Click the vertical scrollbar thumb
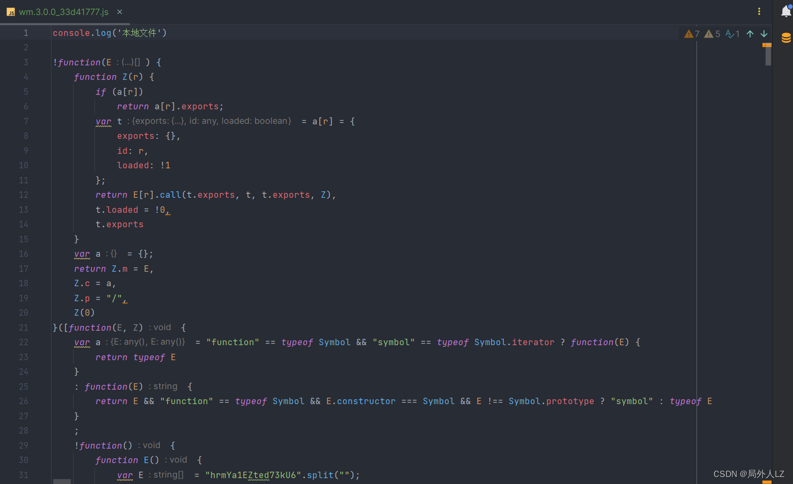This screenshot has width=793, height=484. 768,56
